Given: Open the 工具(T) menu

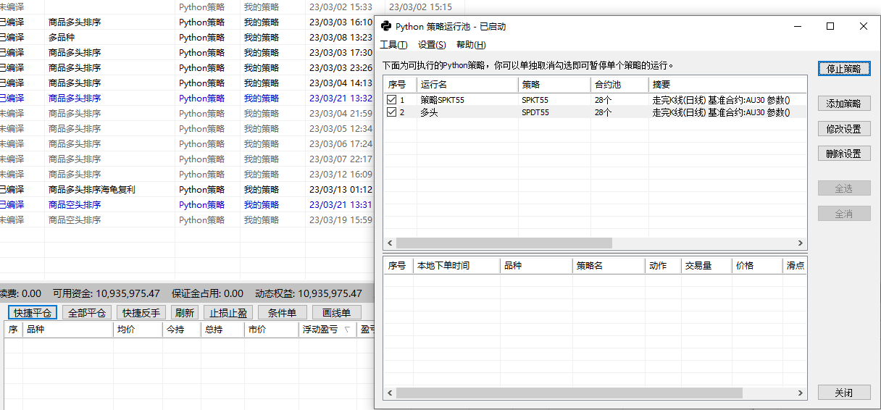Looking at the screenshot, I should [x=393, y=45].
